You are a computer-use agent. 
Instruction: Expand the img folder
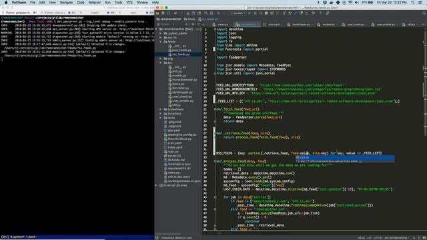pyautogui.click(x=160, y=59)
